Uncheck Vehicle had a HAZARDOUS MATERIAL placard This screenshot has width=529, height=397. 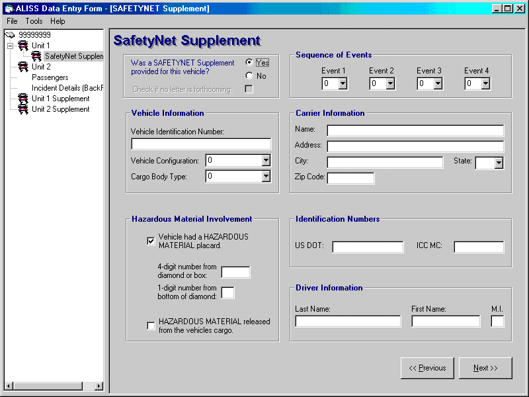(151, 241)
